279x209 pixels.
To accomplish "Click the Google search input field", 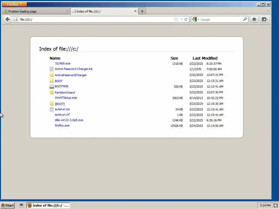I will 221,19.
